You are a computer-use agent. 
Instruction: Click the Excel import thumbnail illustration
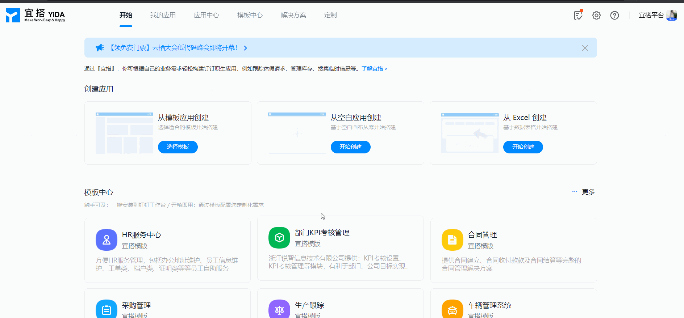470,133
